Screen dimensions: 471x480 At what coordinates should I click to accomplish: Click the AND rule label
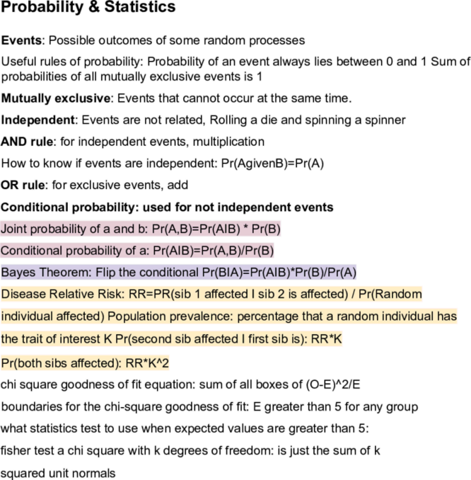[x=27, y=142]
